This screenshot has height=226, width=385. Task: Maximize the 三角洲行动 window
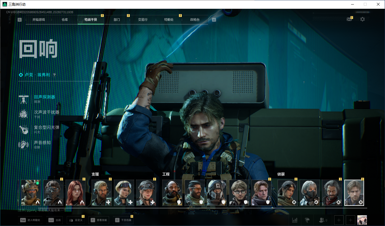365,4
